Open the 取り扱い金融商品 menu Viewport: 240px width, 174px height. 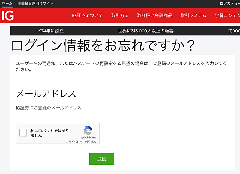pos(155,15)
